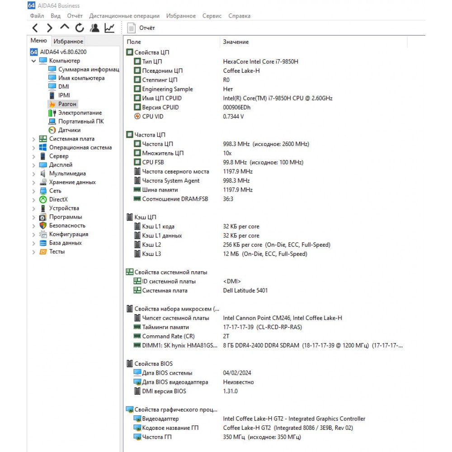Click the Устройства device icon
Image resolution: width=452 pixels, height=452 pixels.
tap(43, 208)
